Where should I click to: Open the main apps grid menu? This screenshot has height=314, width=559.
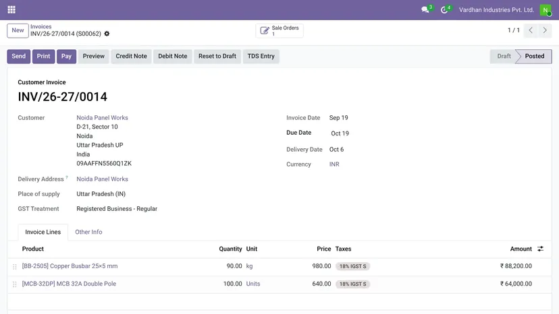coord(11,9)
